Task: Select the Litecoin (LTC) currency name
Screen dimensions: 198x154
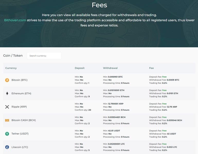Action: click(x=20, y=147)
